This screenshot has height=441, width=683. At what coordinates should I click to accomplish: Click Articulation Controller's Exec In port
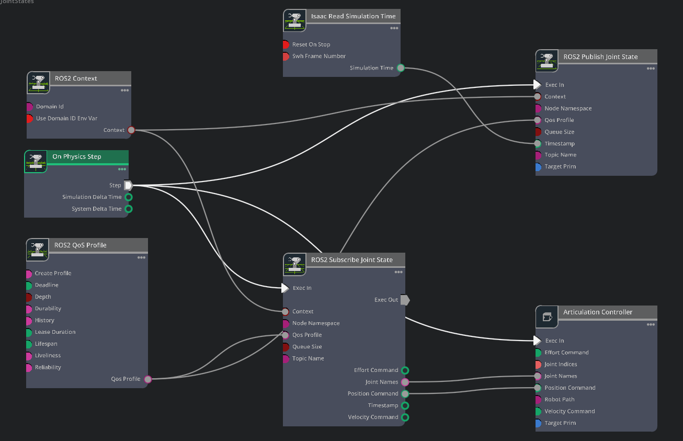537,341
